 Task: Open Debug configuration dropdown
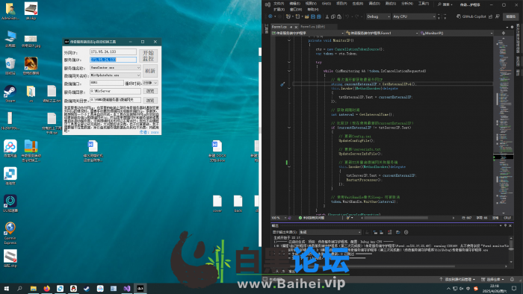(378, 16)
